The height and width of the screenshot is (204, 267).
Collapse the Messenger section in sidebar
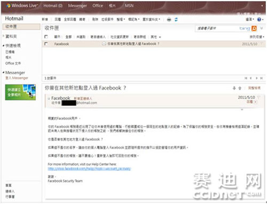pyautogui.click(x=4, y=73)
